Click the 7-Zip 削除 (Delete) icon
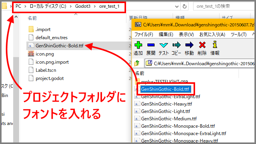 [202, 45]
